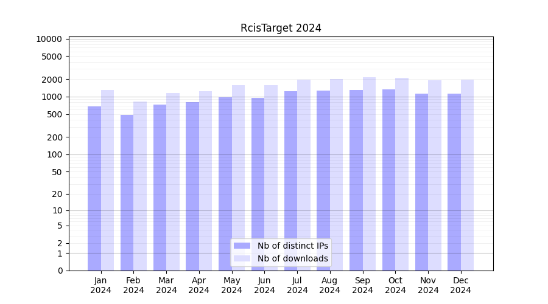Select the "Mar 2024" x-axis label
This screenshot has height=304, width=548.
tap(166, 285)
